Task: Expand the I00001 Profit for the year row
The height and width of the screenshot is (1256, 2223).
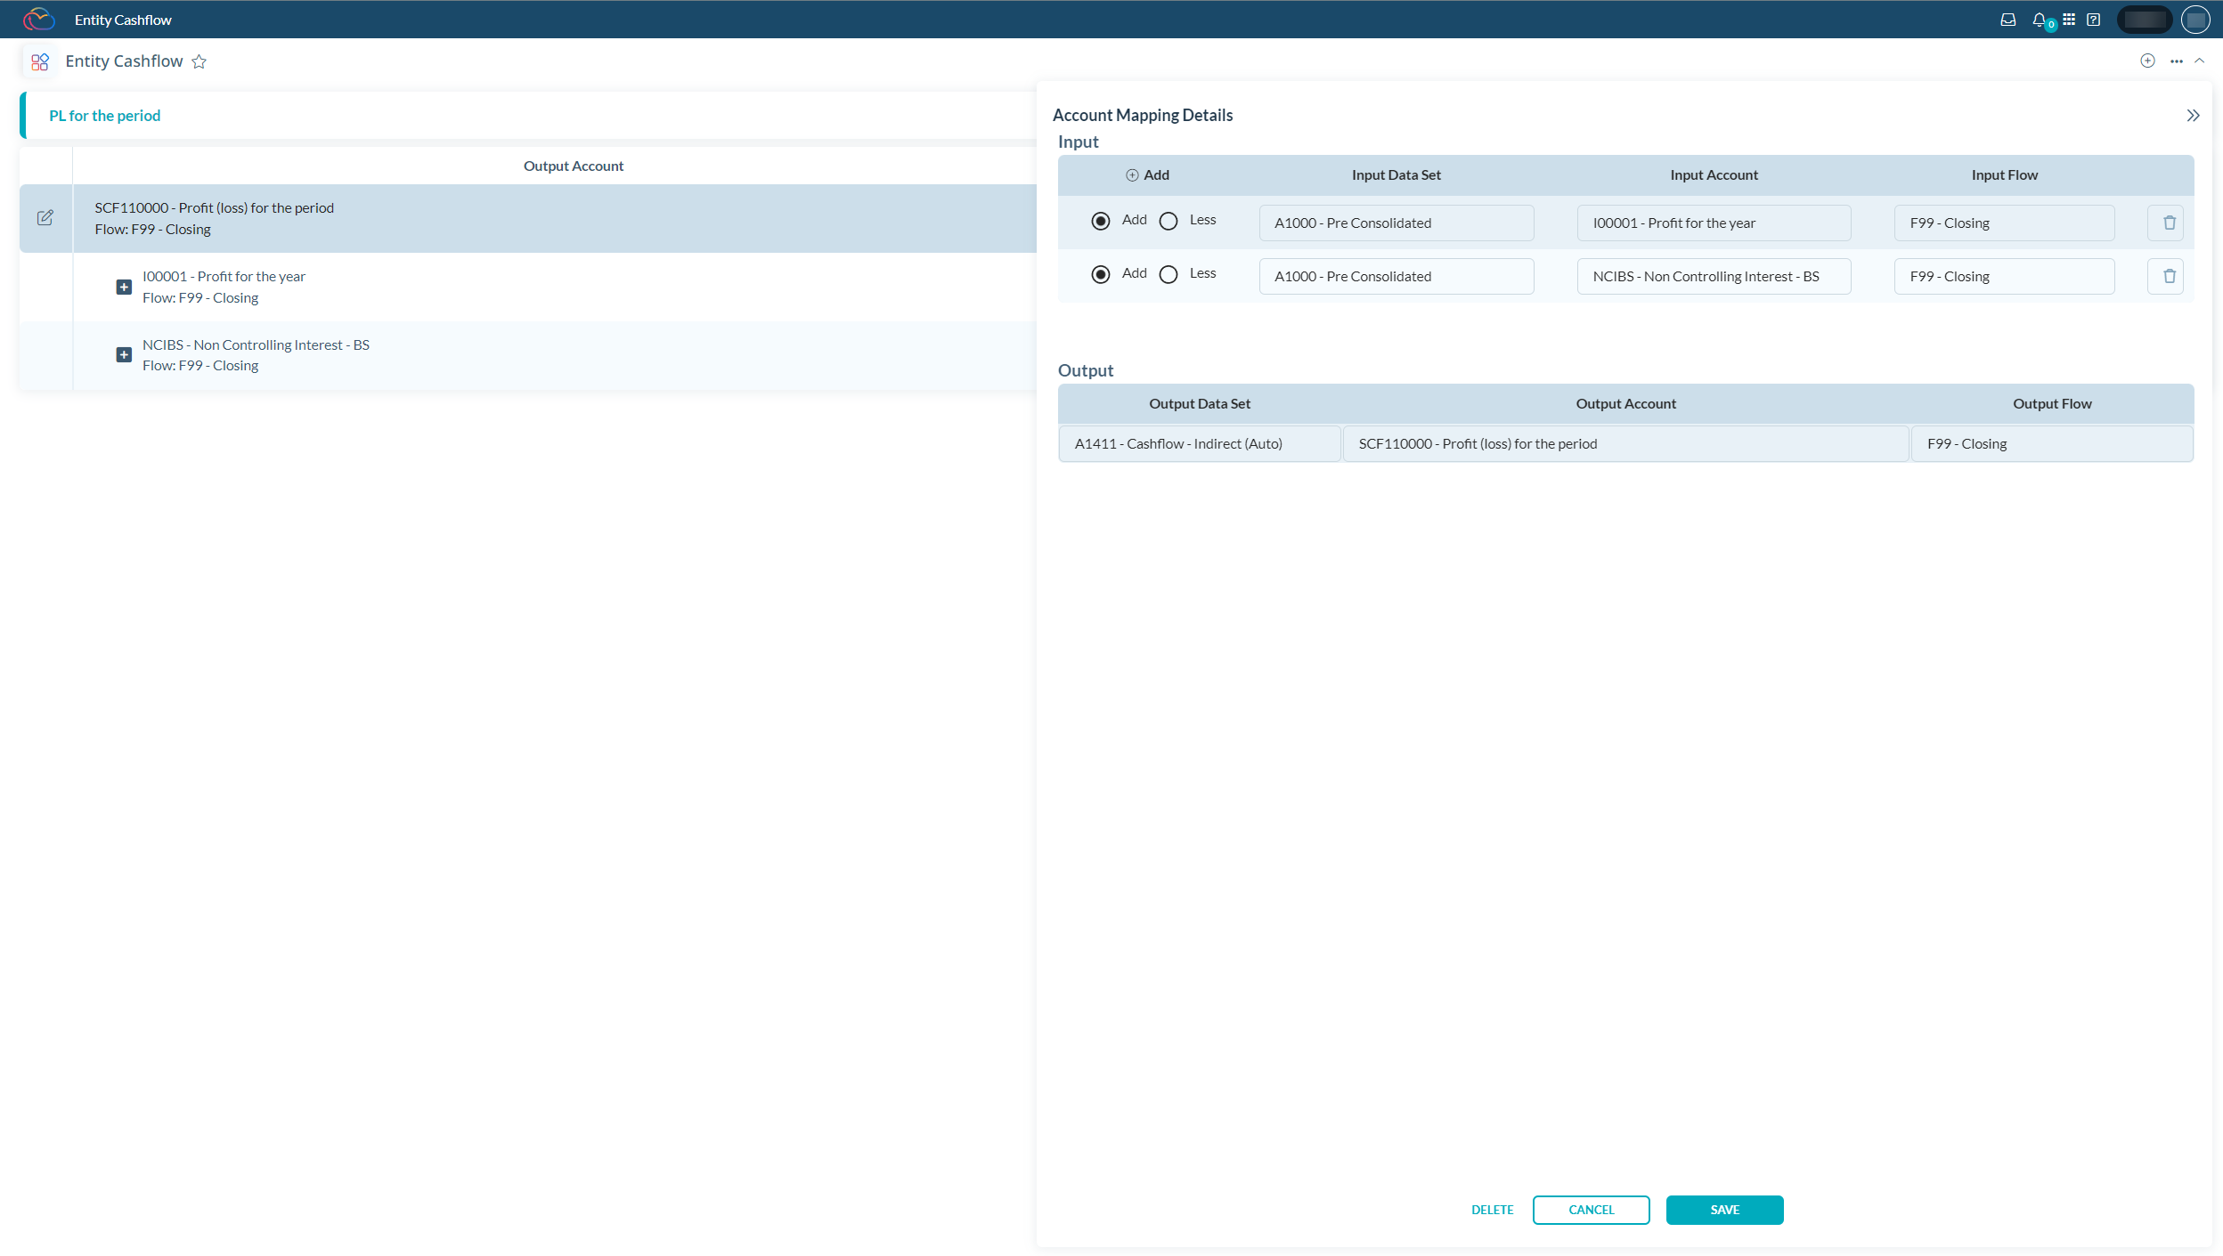Action: click(x=124, y=287)
